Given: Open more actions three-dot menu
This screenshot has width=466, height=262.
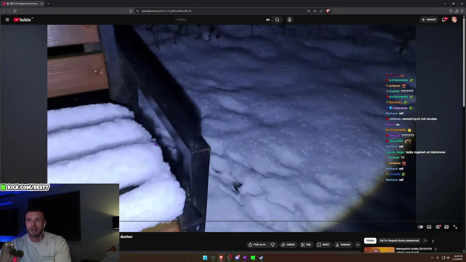Looking at the screenshot, I should [x=358, y=245].
